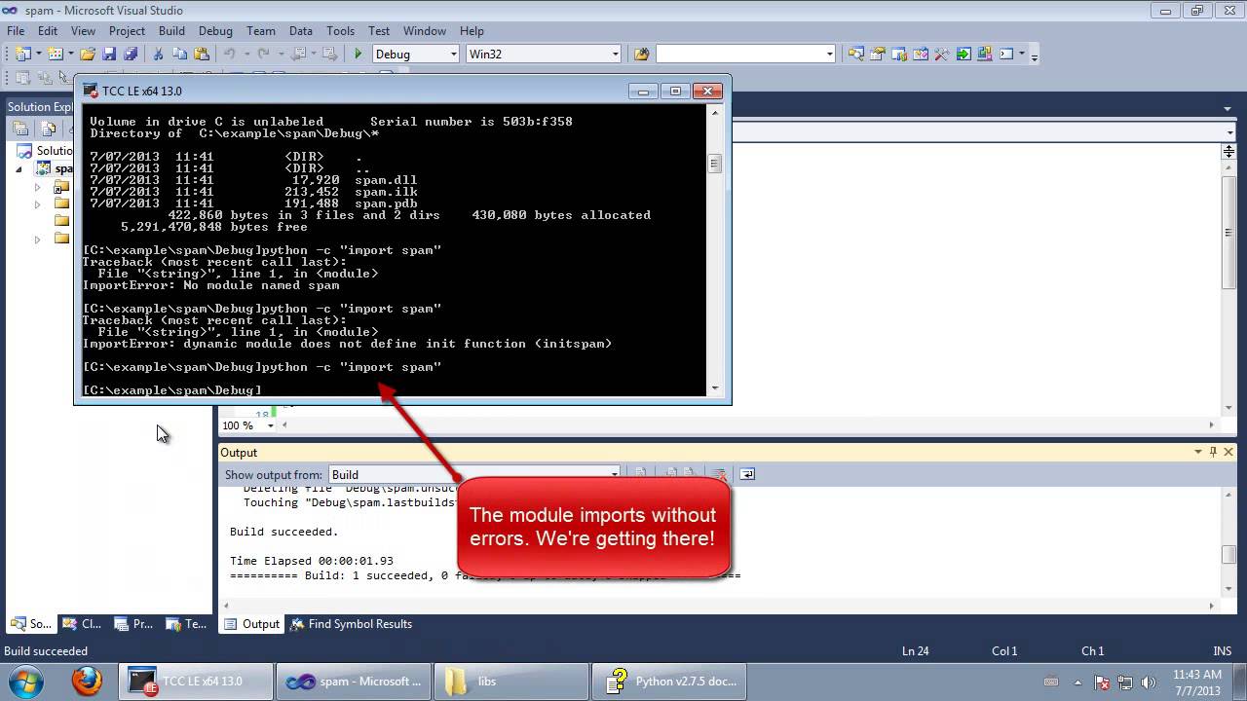Click the Open File folder icon
The image size is (1247, 701).
click(x=88, y=55)
